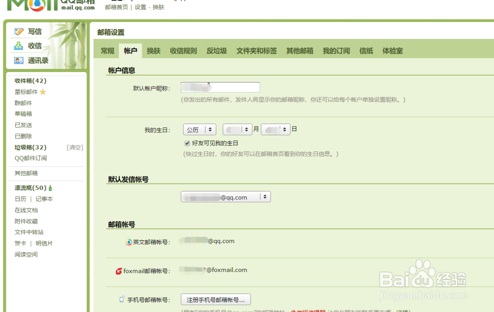Click the QQ Mail logo
Viewport: 494px width, 312px height.
point(50,5)
